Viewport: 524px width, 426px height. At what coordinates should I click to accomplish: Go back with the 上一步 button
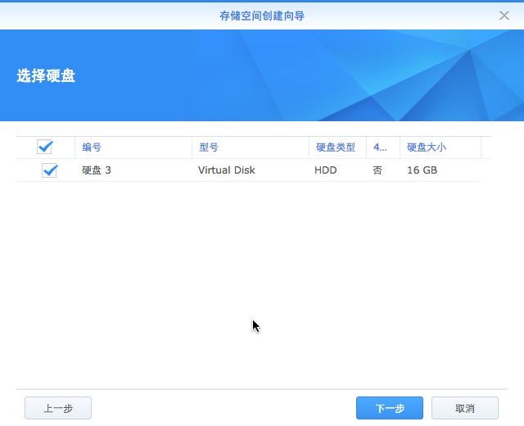click(x=58, y=408)
